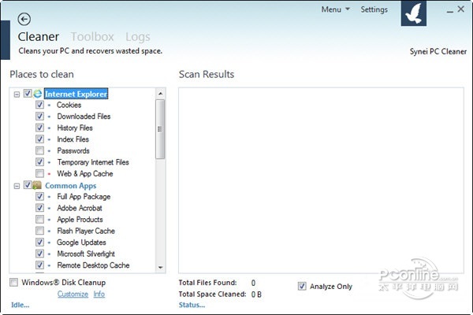This screenshot has width=473, height=315.
Task: Uncheck the Downloaded Files checkbox
Action: pyautogui.click(x=39, y=117)
